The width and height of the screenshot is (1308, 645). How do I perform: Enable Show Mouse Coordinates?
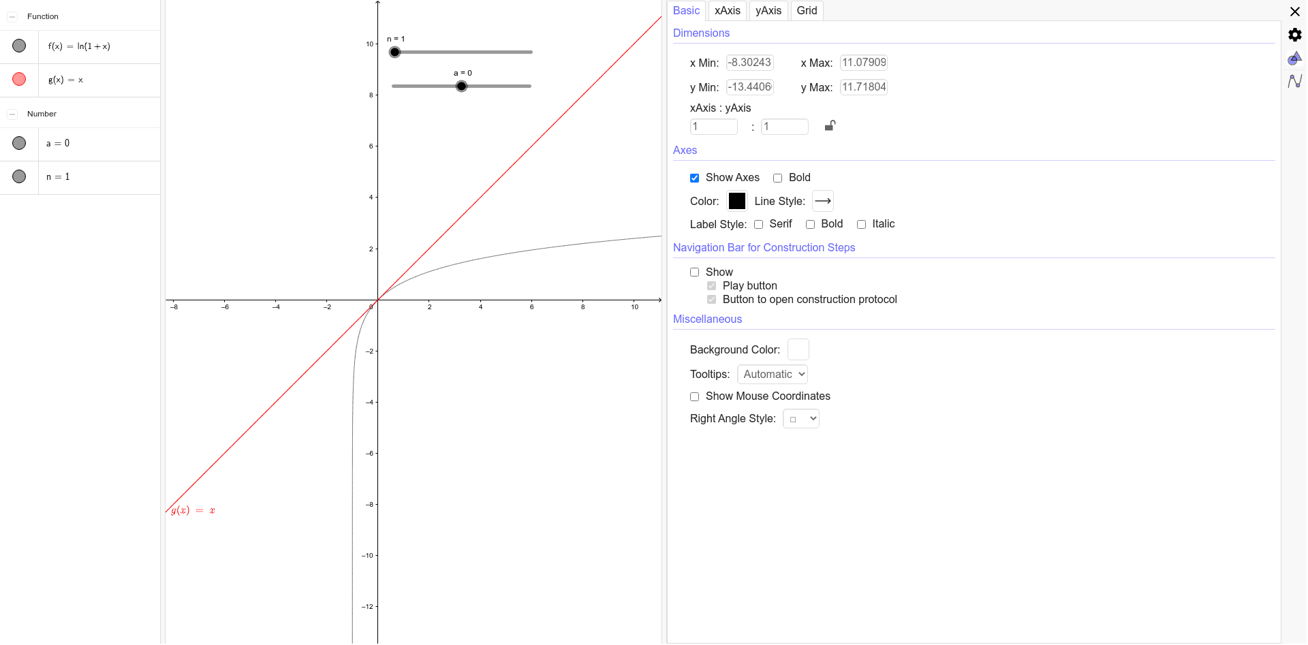click(694, 396)
